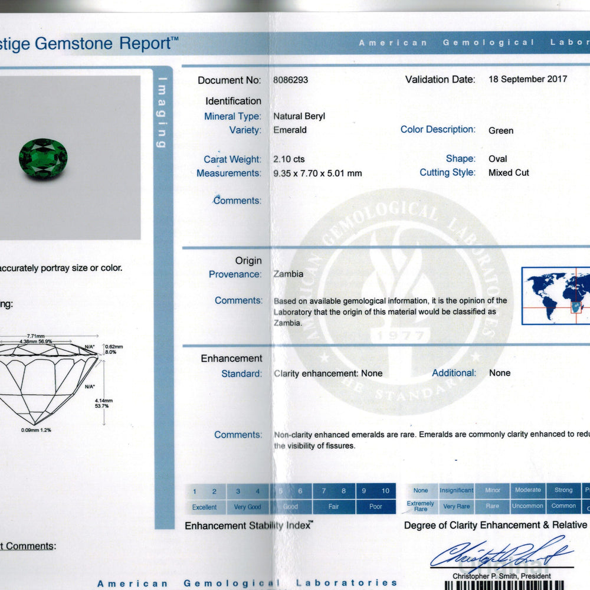Click the Very Rare rarity cell

(457, 506)
